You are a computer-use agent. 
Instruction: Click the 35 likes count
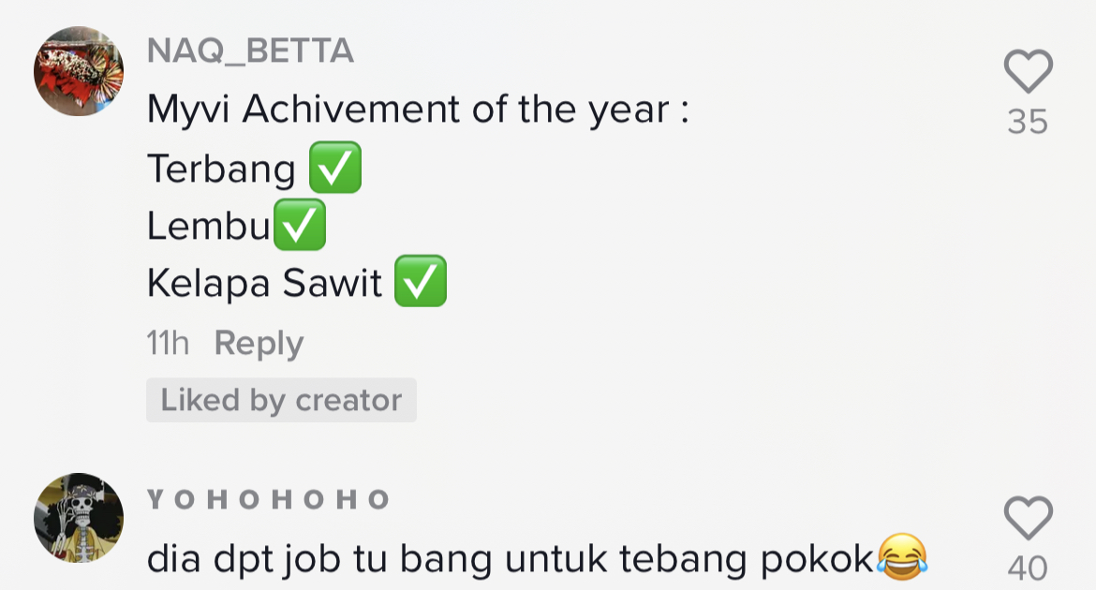click(1028, 122)
